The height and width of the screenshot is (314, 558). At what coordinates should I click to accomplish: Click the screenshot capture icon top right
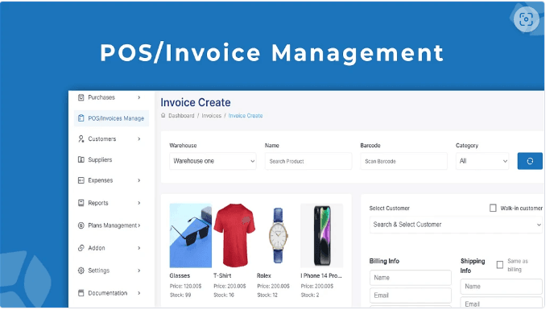526,19
